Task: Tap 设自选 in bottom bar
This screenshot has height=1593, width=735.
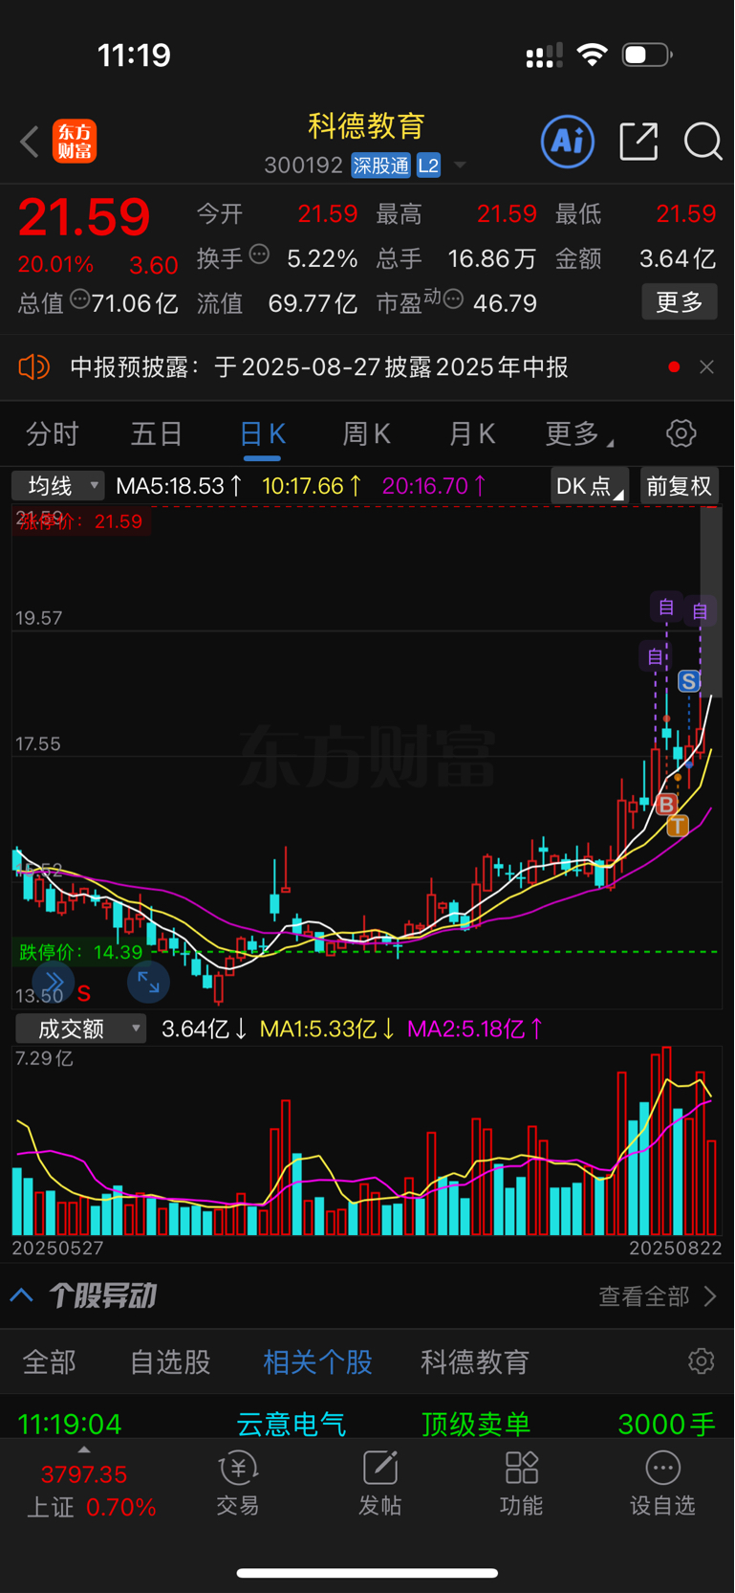Action: click(x=662, y=1483)
